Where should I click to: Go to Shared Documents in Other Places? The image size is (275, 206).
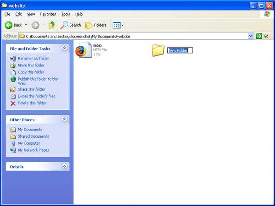point(33,136)
